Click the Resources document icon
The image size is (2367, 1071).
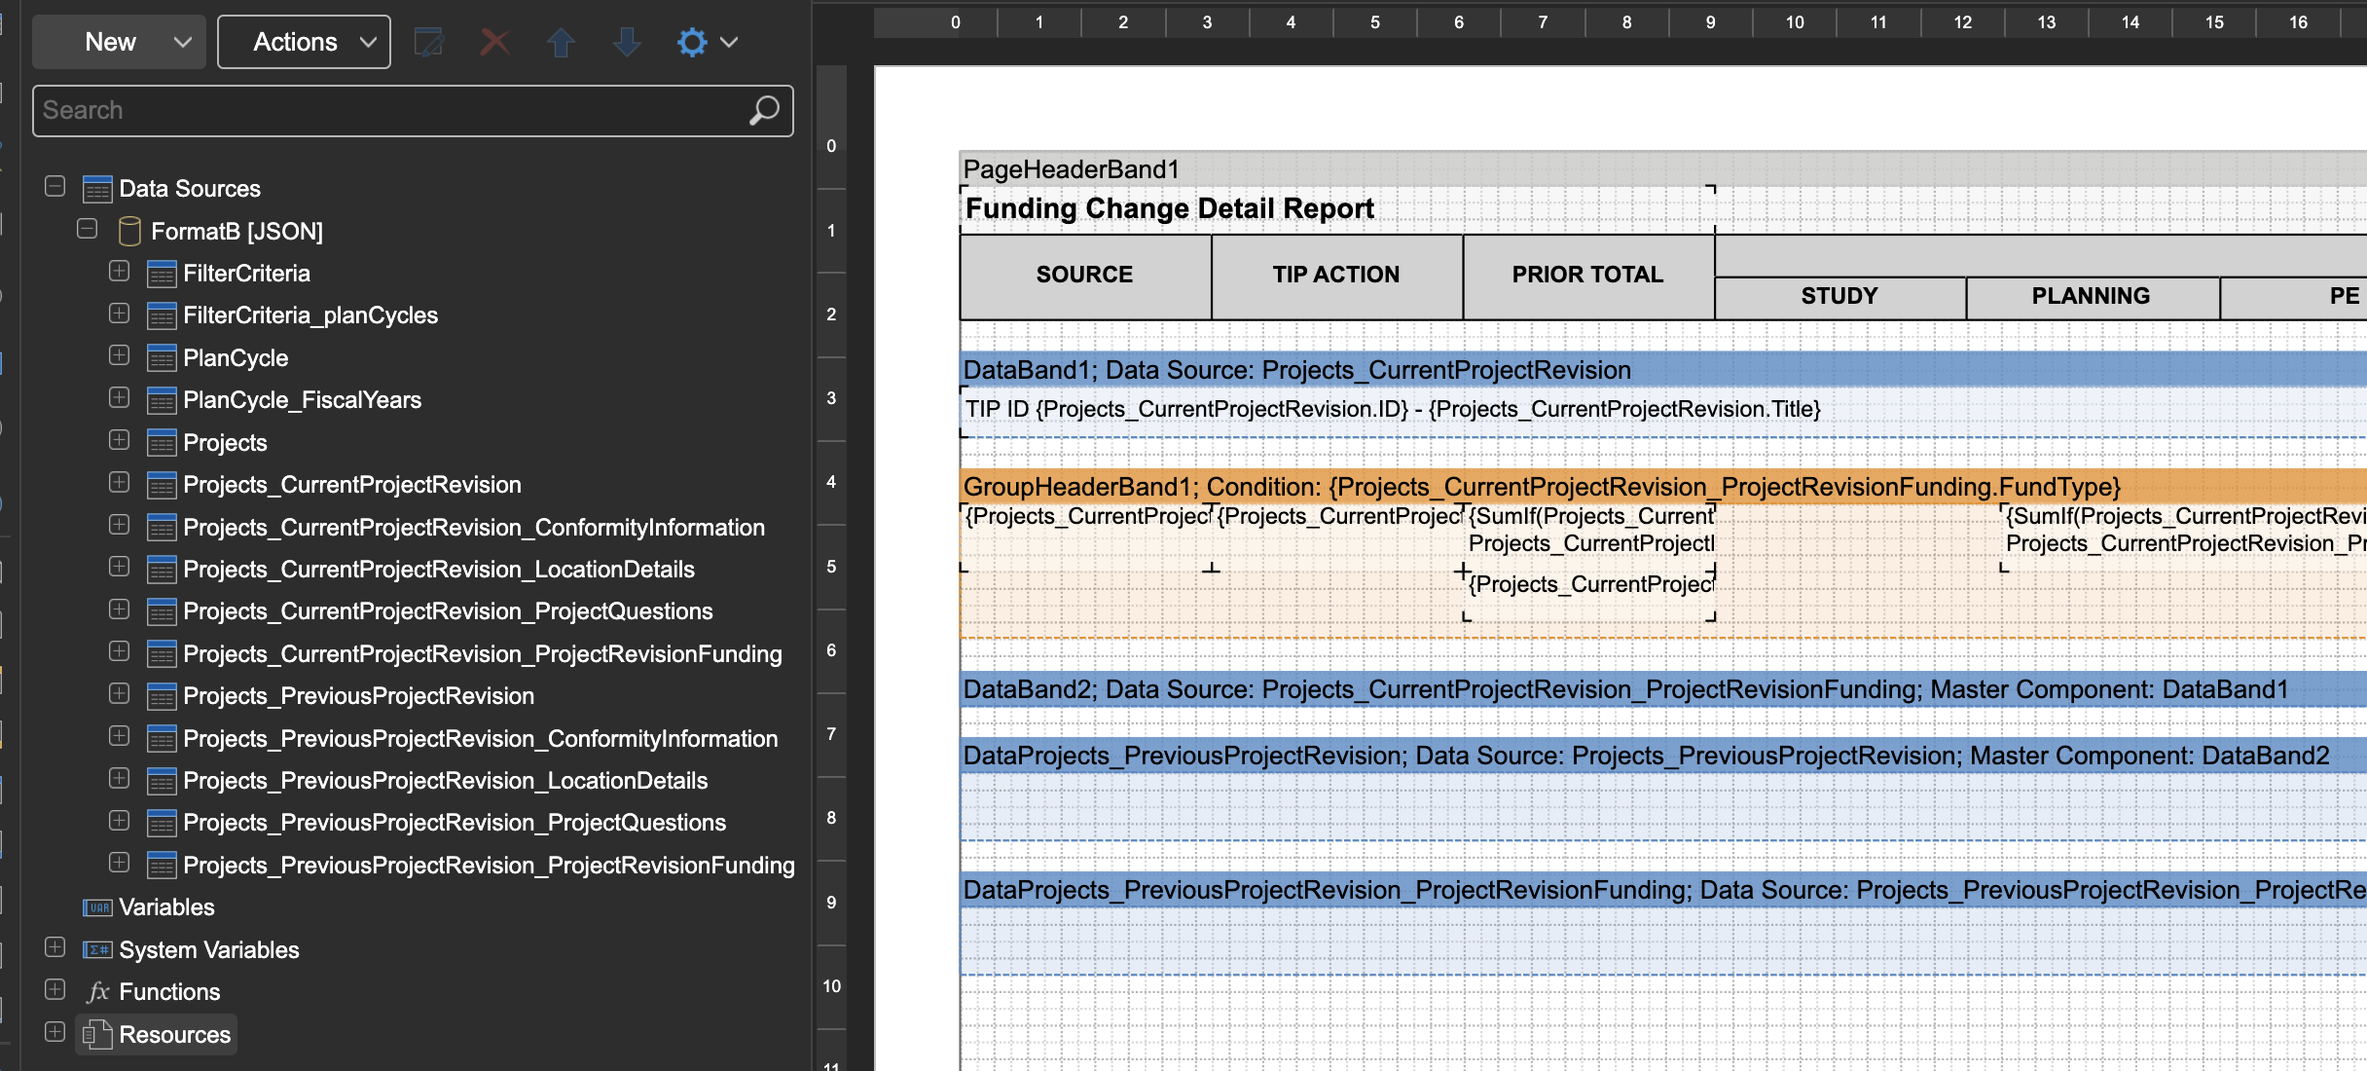tap(97, 1035)
